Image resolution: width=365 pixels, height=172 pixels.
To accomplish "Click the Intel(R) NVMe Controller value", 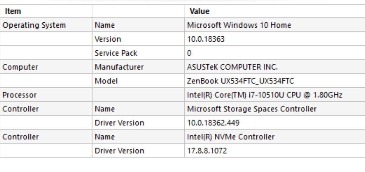I will click(x=231, y=137).
